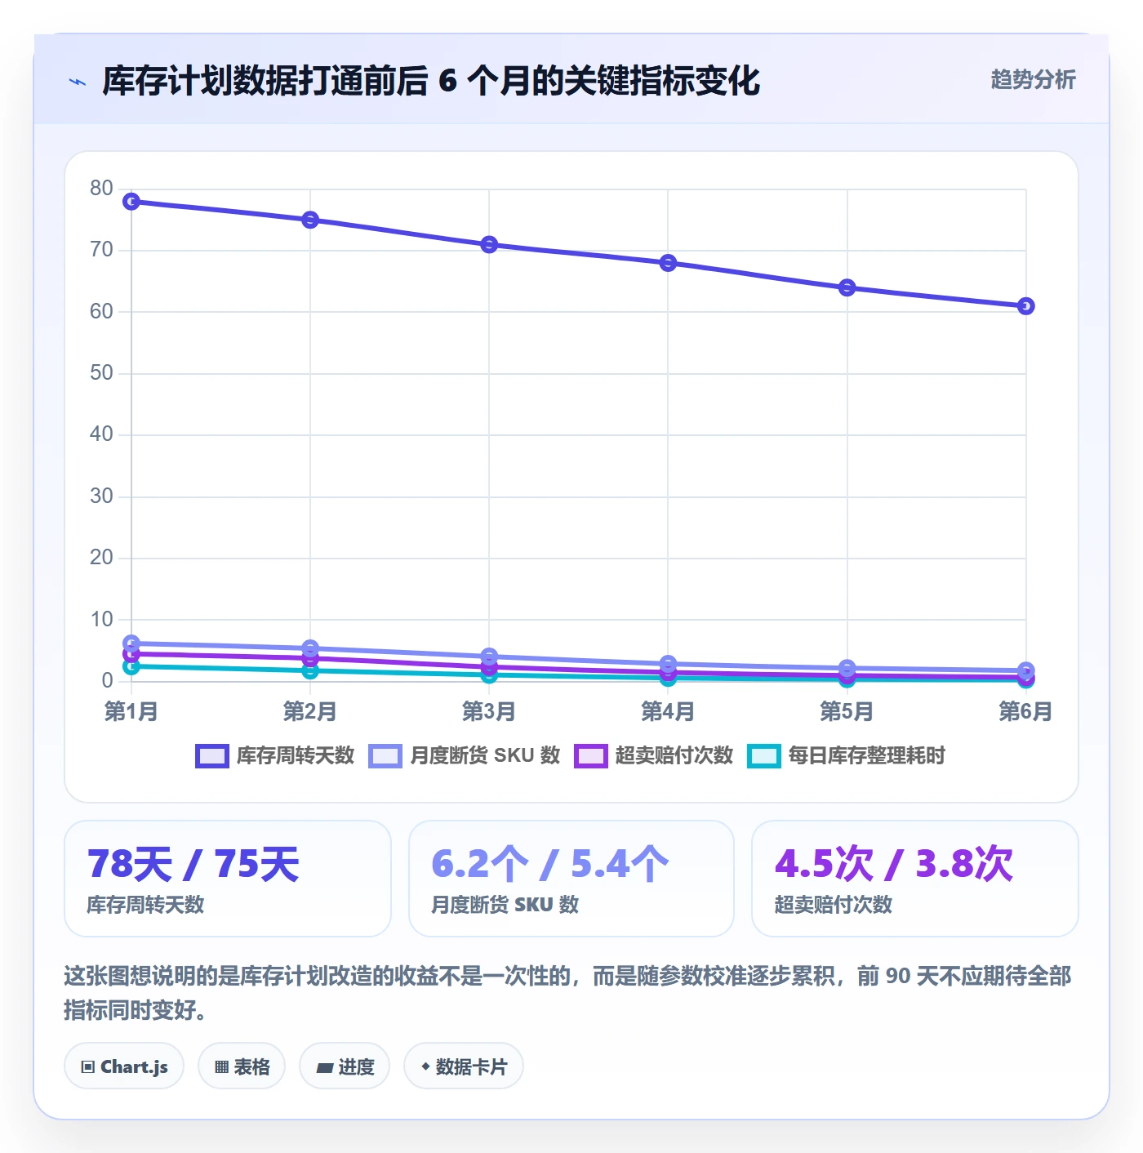This screenshot has height=1153, width=1143.
Task: Select the 库存周转天数 data point at 第5月
Action: 847,287
